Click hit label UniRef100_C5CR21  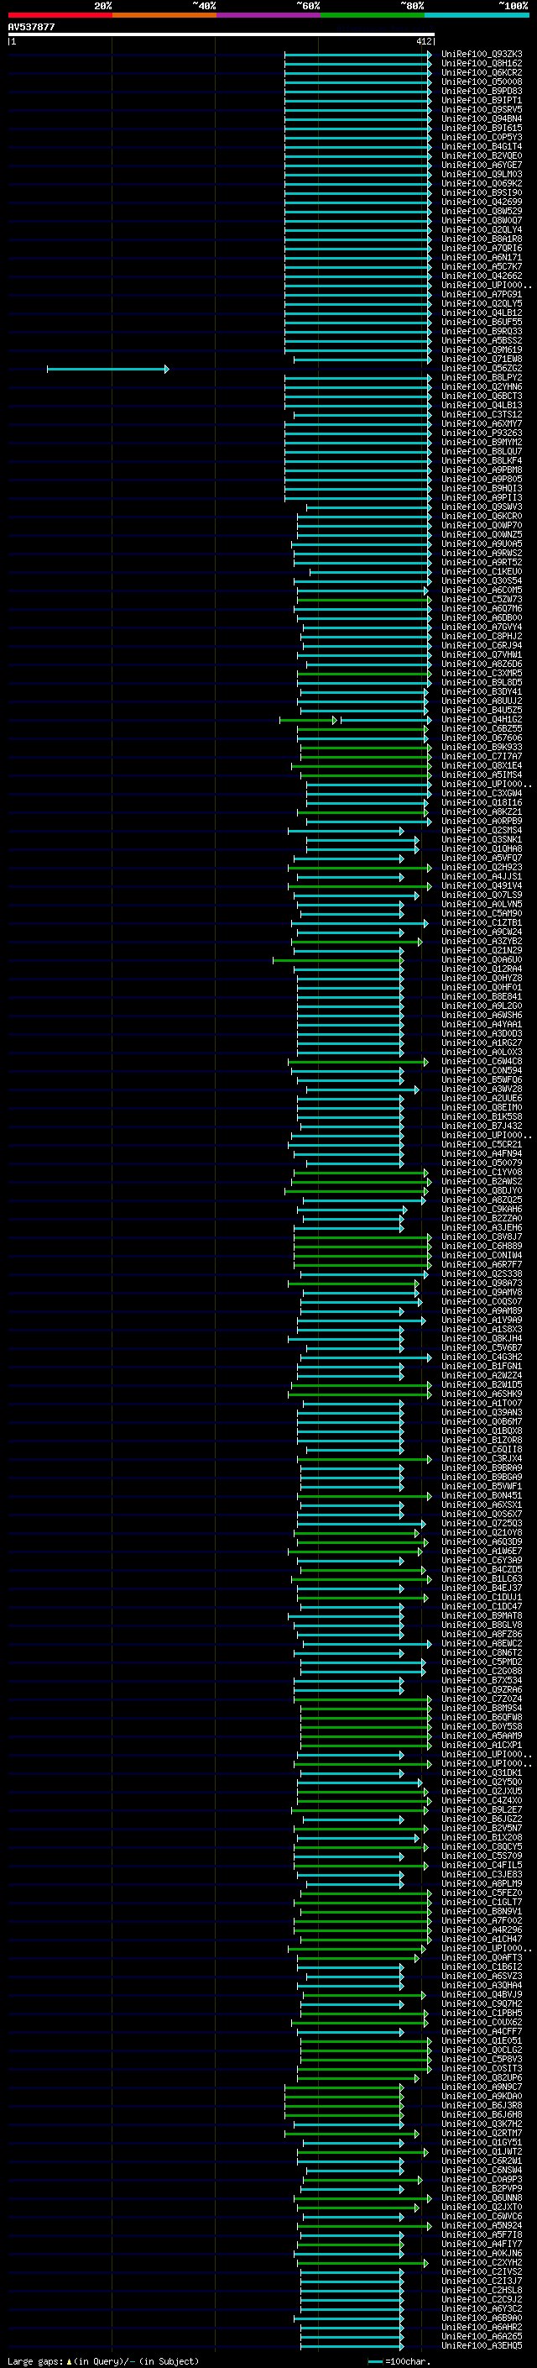point(482,1144)
